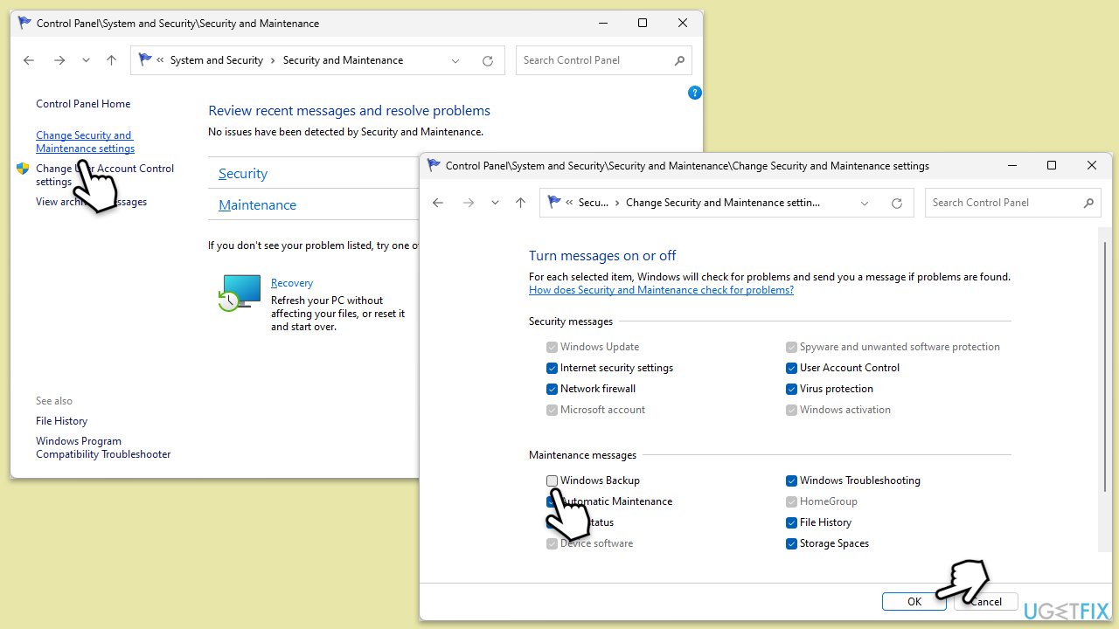The height and width of the screenshot is (629, 1119).
Task: Go up one level in Change settings window
Action: (x=520, y=203)
